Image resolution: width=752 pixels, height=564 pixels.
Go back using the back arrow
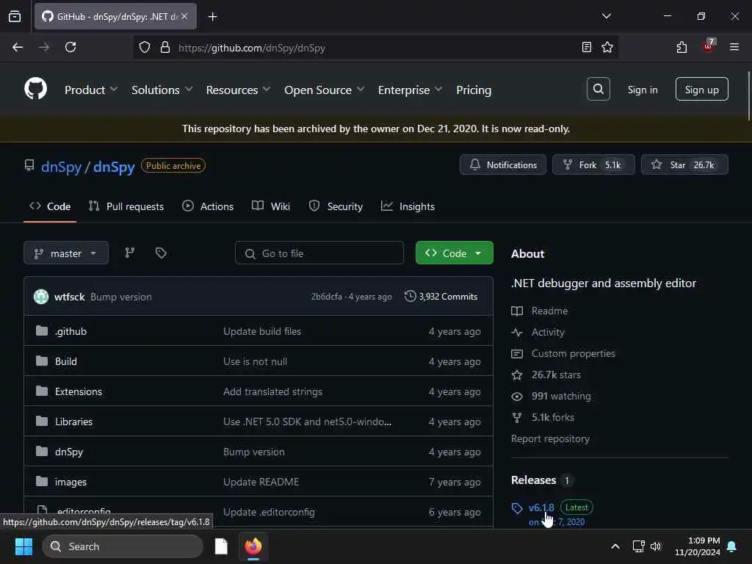pos(18,47)
